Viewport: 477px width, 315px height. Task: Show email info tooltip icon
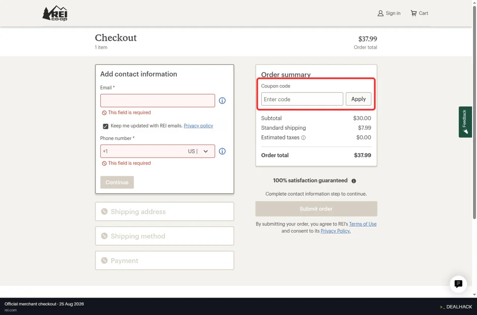223,101
